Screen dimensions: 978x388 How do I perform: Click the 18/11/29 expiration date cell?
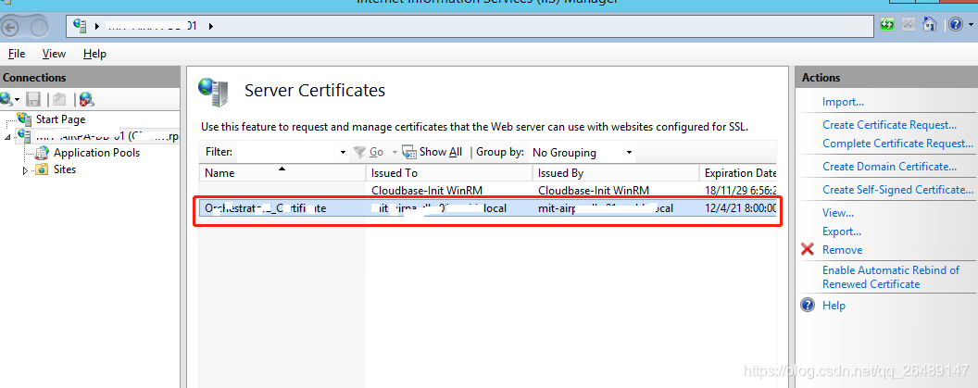point(740,190)
